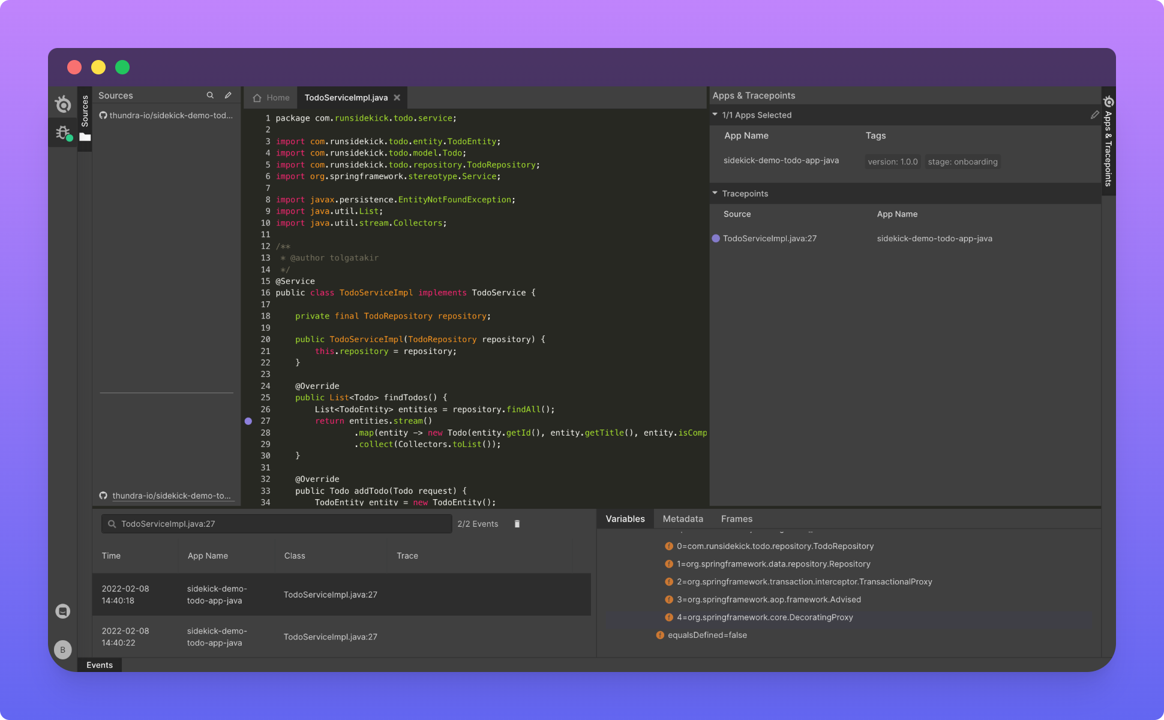1164x720 pixels.
Task: Click the version: 1.0.0 tag
Action: coord(893,162)
